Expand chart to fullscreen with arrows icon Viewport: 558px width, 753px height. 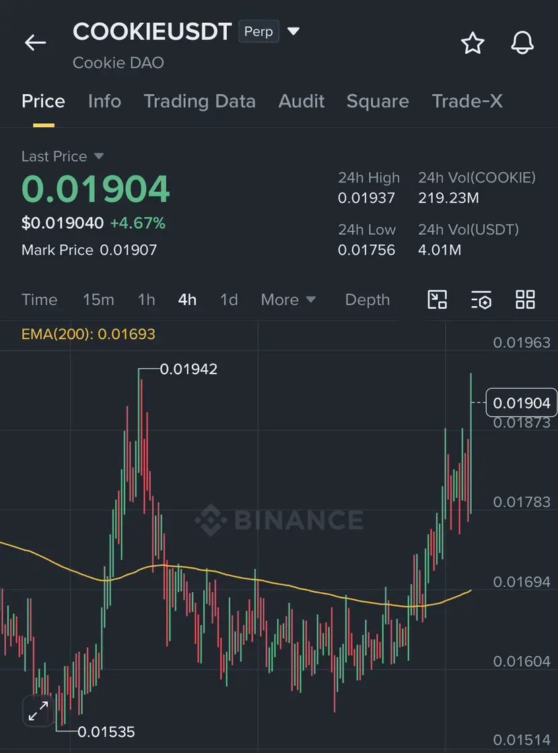tap(38, 711)
